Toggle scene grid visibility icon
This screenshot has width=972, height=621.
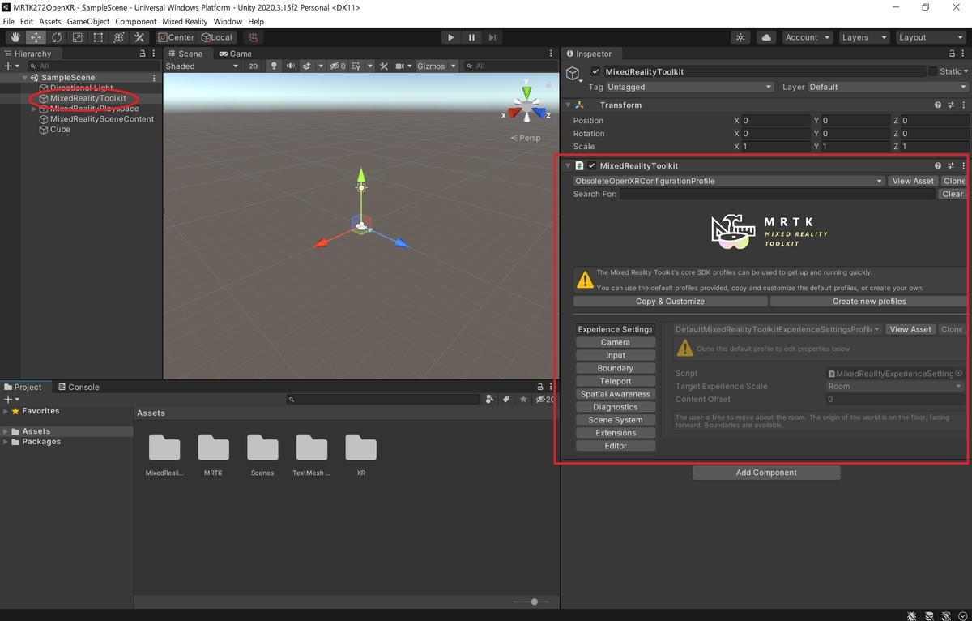coord(356,66)
